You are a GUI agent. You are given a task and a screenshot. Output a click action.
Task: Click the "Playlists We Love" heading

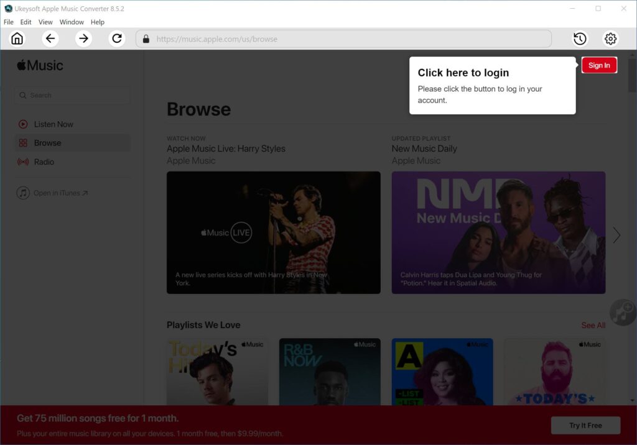click(203, 325)
